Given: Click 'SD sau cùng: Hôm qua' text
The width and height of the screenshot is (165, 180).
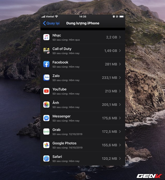Looking at the screenshot, I should tap(66, 40).
